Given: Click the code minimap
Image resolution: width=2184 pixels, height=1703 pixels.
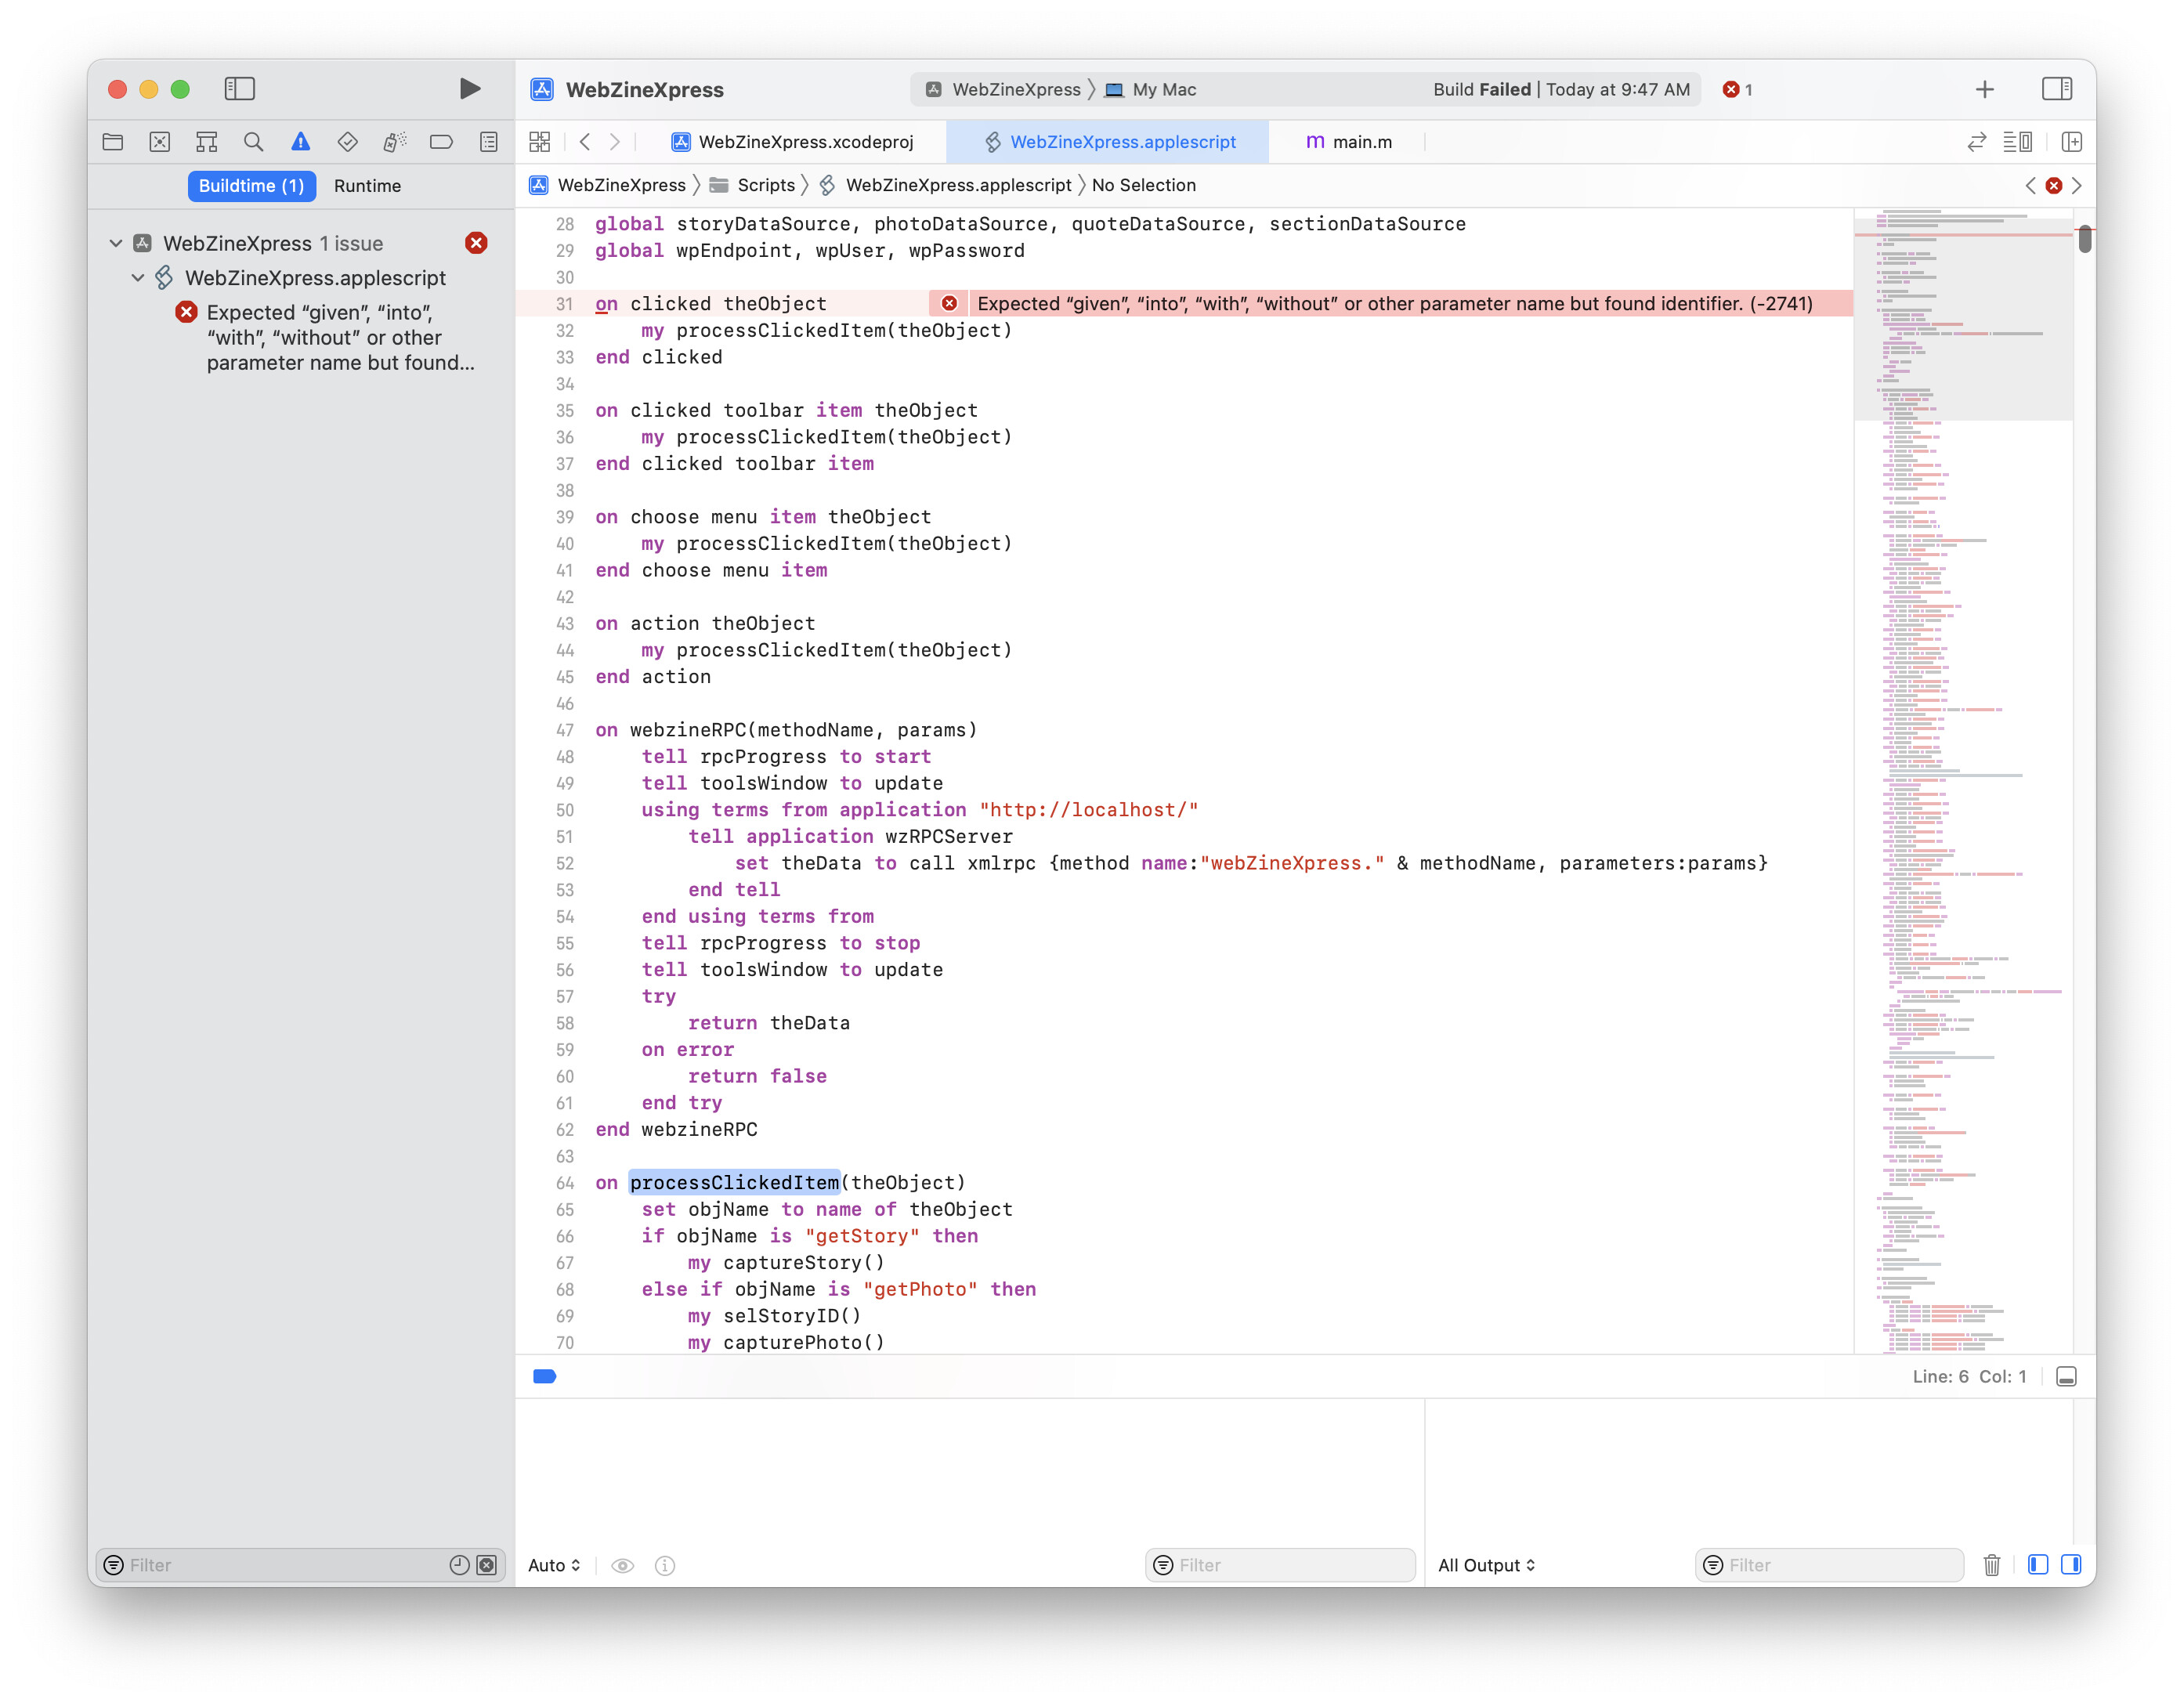Looking at the screenshot, I should click(1962, 780).
